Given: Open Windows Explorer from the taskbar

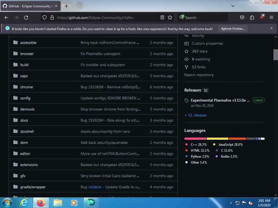Looking at the screenshot, I should coord(58,203).
